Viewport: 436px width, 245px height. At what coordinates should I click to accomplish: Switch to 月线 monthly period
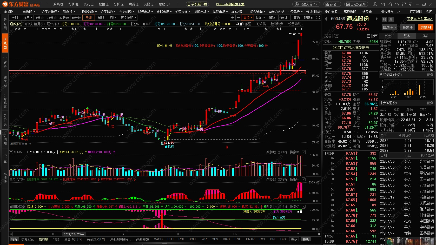113,18
